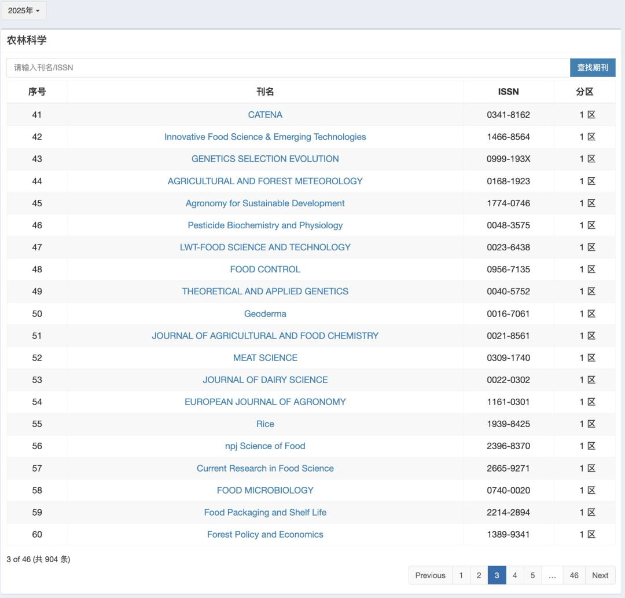Open Innovative Food Science & Emerging Technologies link
The height and width of the screenshot is (598, 625).
(265, 137)
